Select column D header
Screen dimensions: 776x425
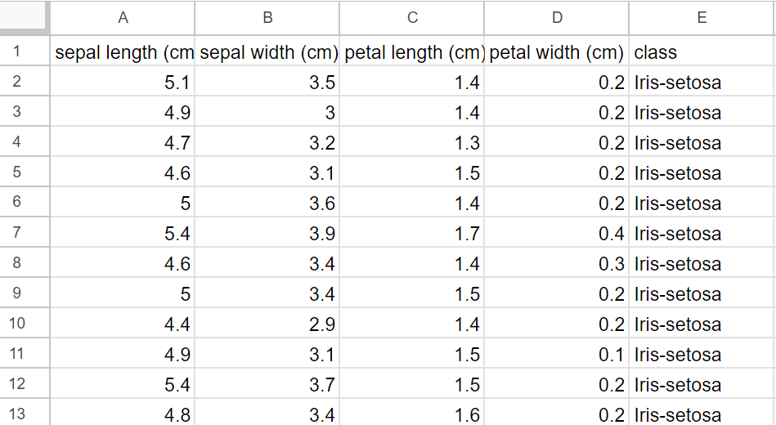tap(557, 18)
